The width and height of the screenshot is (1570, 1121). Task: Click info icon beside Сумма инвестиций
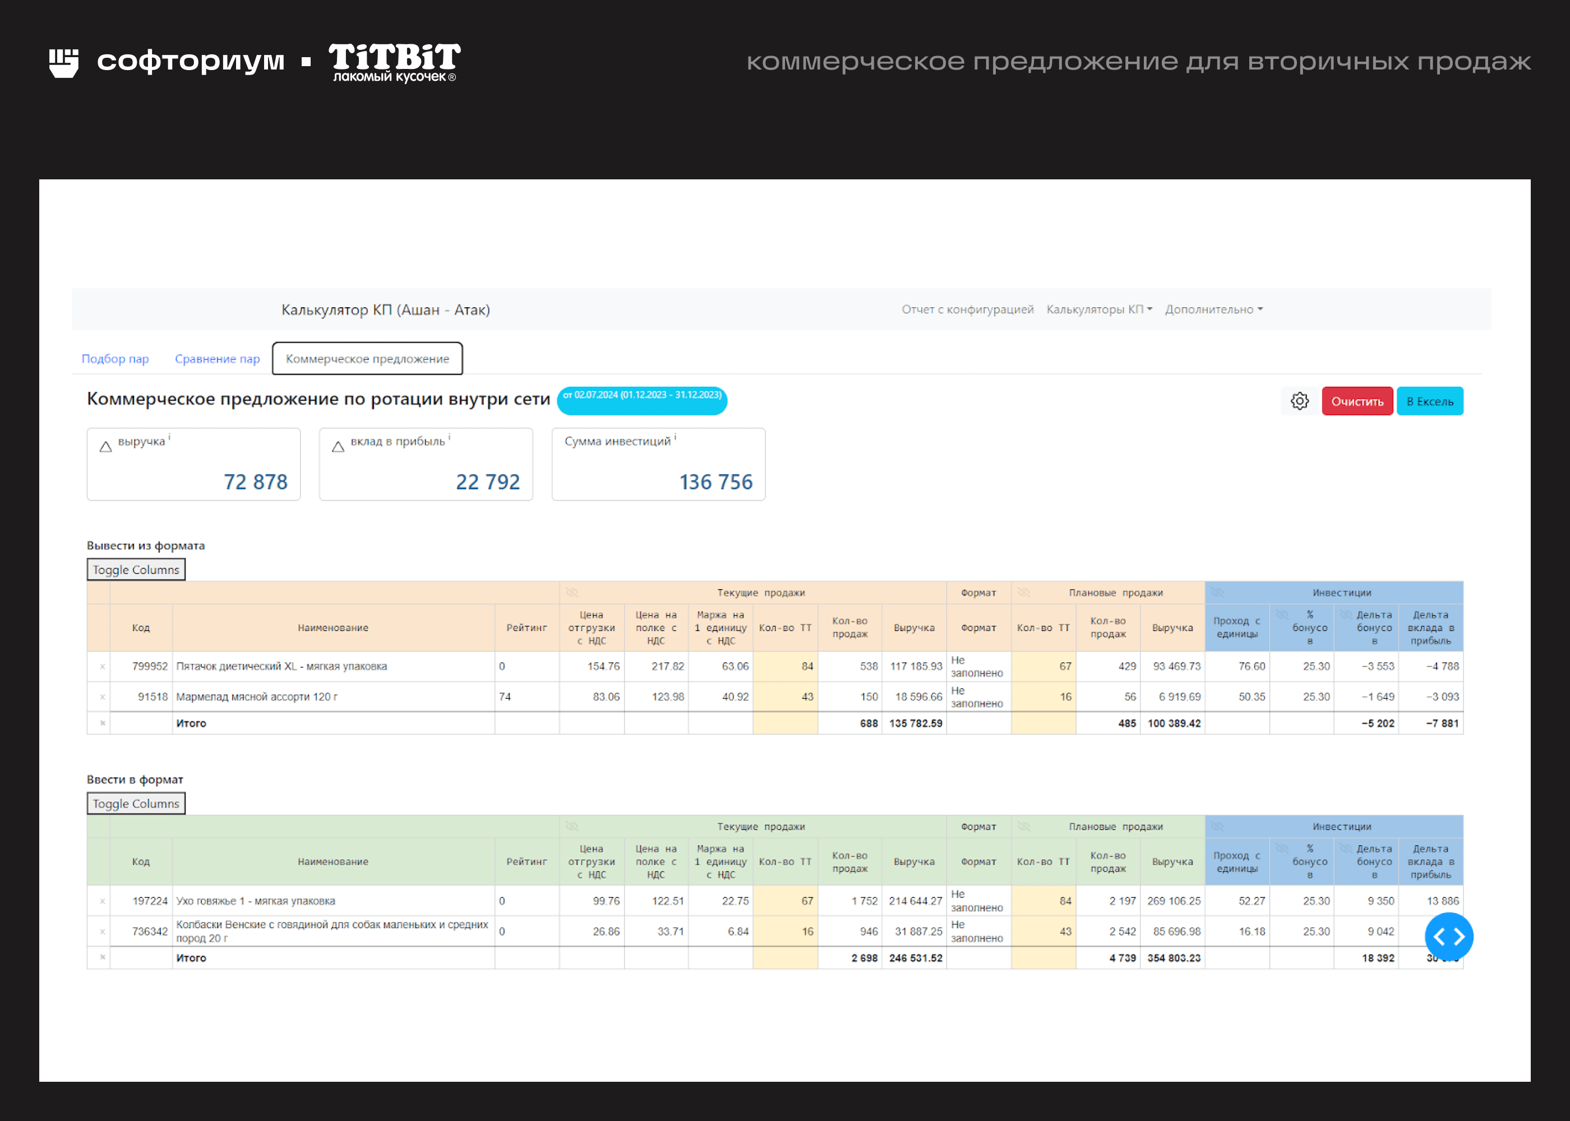click(x=675, y=436)
